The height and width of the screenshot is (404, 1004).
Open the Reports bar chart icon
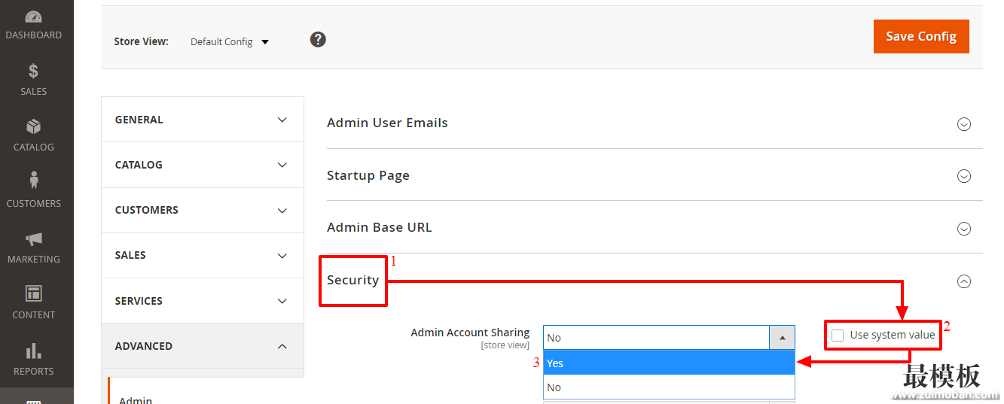(33, 351)
